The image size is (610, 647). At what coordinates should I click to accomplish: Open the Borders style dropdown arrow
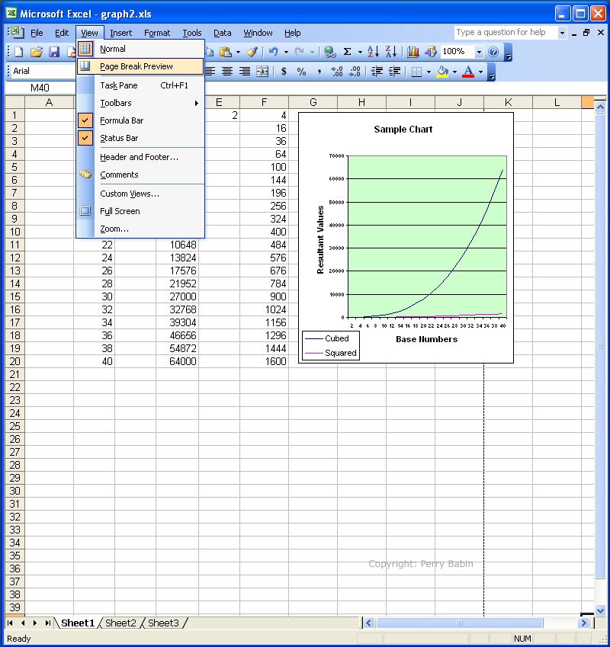(x=429, y=72)
